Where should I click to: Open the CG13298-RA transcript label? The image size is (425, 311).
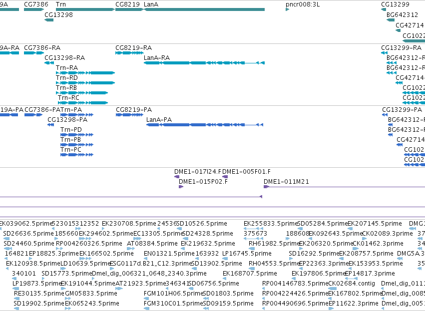(x=65, y=58)
